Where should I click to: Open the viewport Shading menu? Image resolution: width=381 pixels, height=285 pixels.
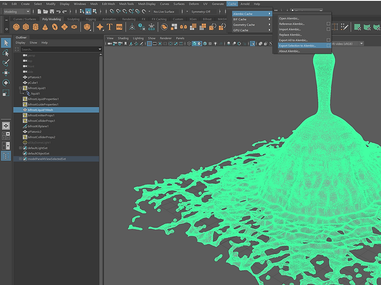(123, 38)
